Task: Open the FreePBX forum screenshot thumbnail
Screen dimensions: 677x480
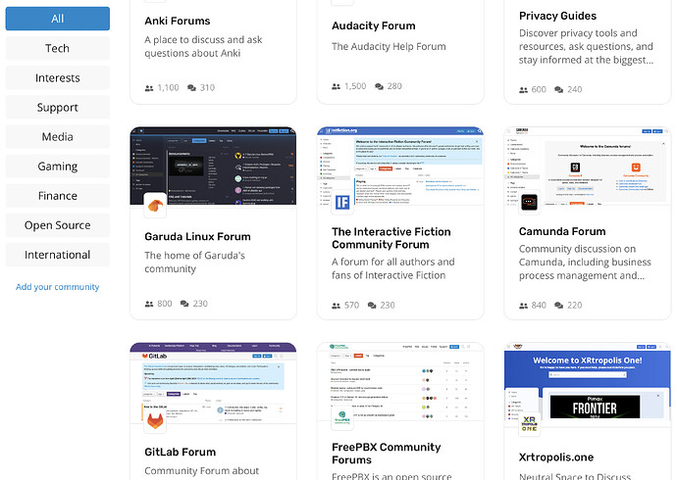Action: pos(400,382)
